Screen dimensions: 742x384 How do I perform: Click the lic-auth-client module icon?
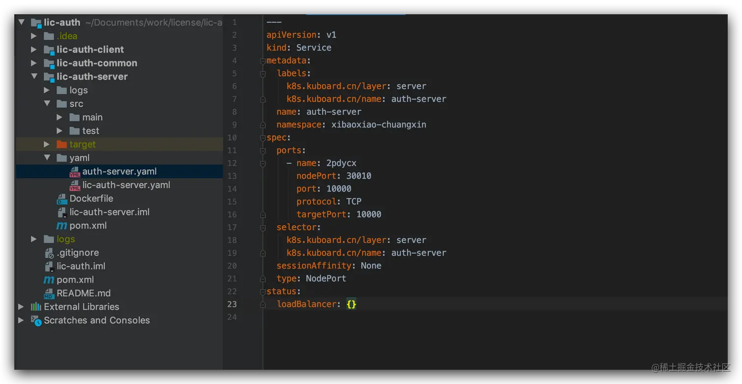coord(49,50)
